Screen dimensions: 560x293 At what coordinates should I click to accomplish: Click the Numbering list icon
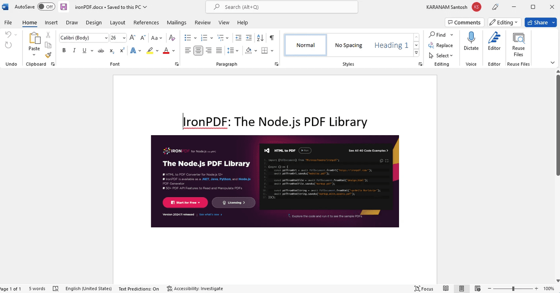click(204, 38)
